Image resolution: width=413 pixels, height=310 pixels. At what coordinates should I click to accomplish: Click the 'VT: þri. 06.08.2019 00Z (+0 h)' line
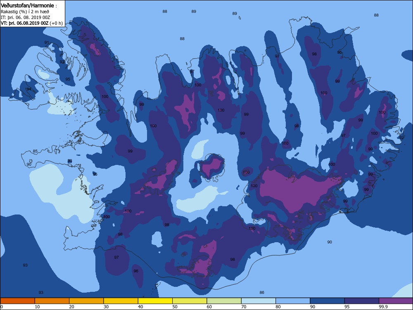[x=32, y=23]
